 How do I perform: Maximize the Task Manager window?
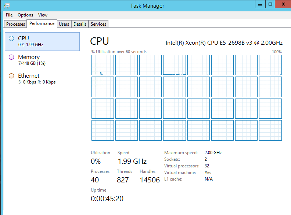(270, 4)
